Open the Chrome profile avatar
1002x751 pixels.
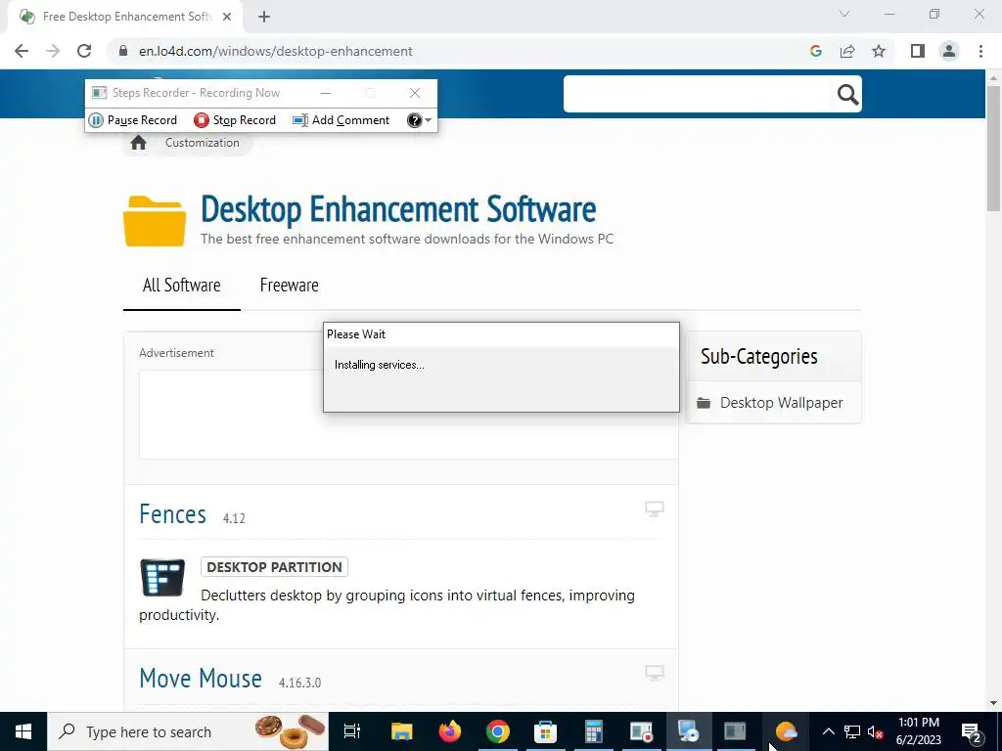click(x=949, y=51)
